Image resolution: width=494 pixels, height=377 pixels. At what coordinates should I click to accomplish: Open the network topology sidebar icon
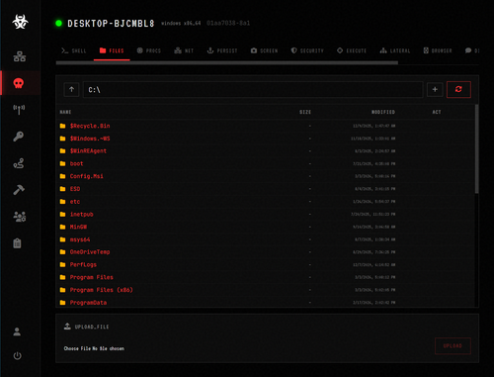(x=20, y=56)
